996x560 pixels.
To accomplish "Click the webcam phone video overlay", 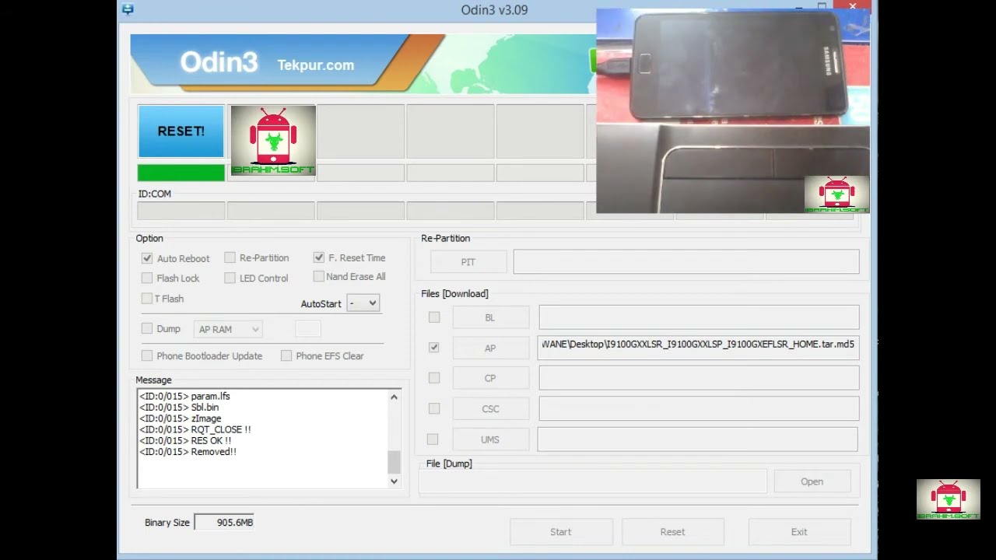I will click(x=733, y=110).
